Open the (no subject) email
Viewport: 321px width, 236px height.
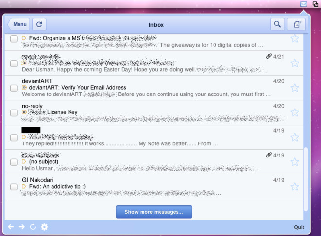[44, 161]
